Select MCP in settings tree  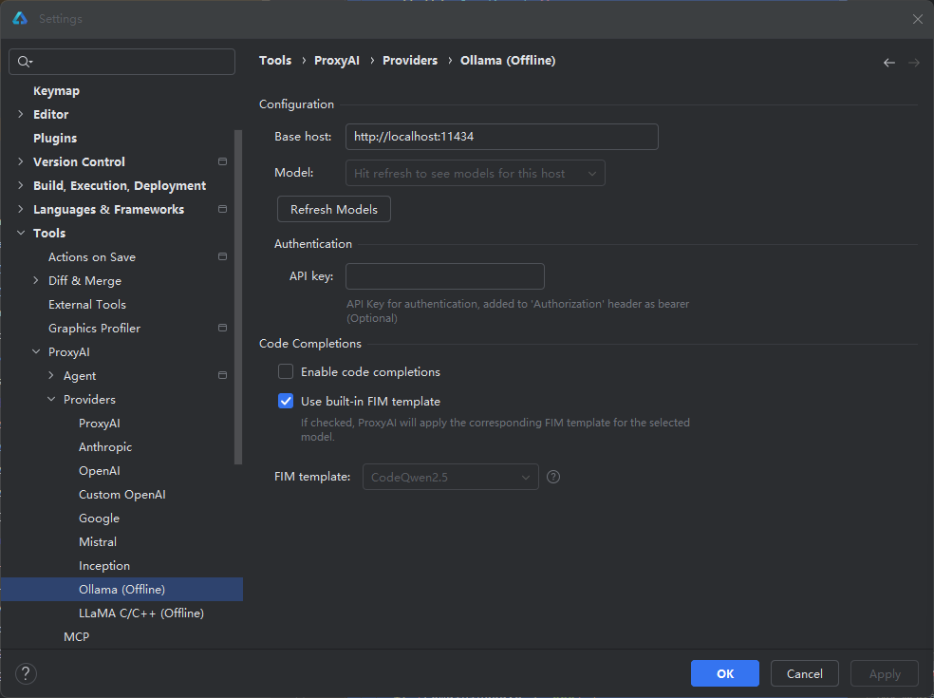coord(76,636)
